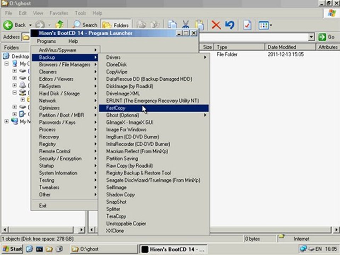Open the AntiVirus/Spyware submenu
The image size is (340, 255).
[65, 50]
